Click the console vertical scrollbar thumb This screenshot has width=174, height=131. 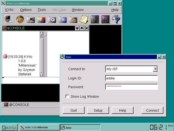coord(42,55)
